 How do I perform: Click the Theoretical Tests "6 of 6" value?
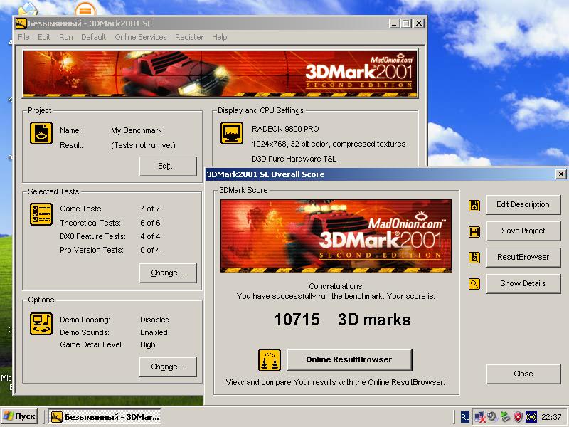[150, 223]
